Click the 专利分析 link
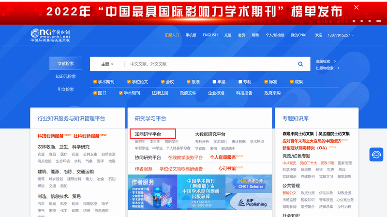 pos(202,142)
